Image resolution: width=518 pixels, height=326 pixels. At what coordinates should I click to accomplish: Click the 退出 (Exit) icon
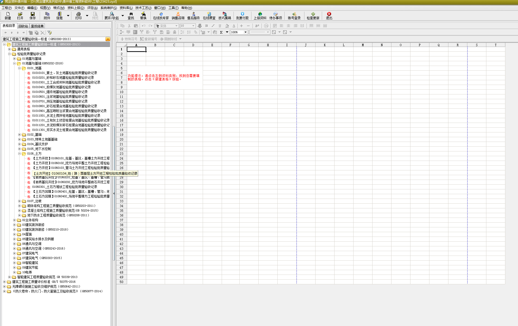click(x=329, y=16)
